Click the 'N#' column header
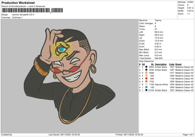 (x=143, y=64)
